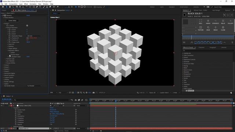Click the Graph Editor icon in timeline
This screenshot has height=132, width=235.
[x=86, y=100]
